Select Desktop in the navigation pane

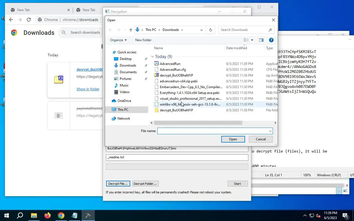click(x=126, y=59)
